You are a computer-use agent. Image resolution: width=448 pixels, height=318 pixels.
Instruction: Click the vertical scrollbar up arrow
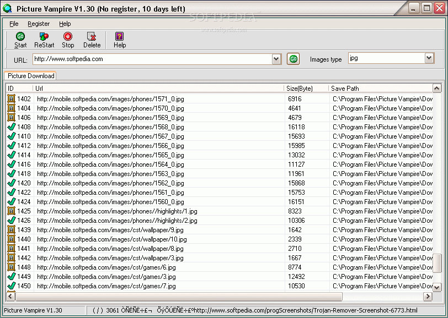tap(436, 89)
